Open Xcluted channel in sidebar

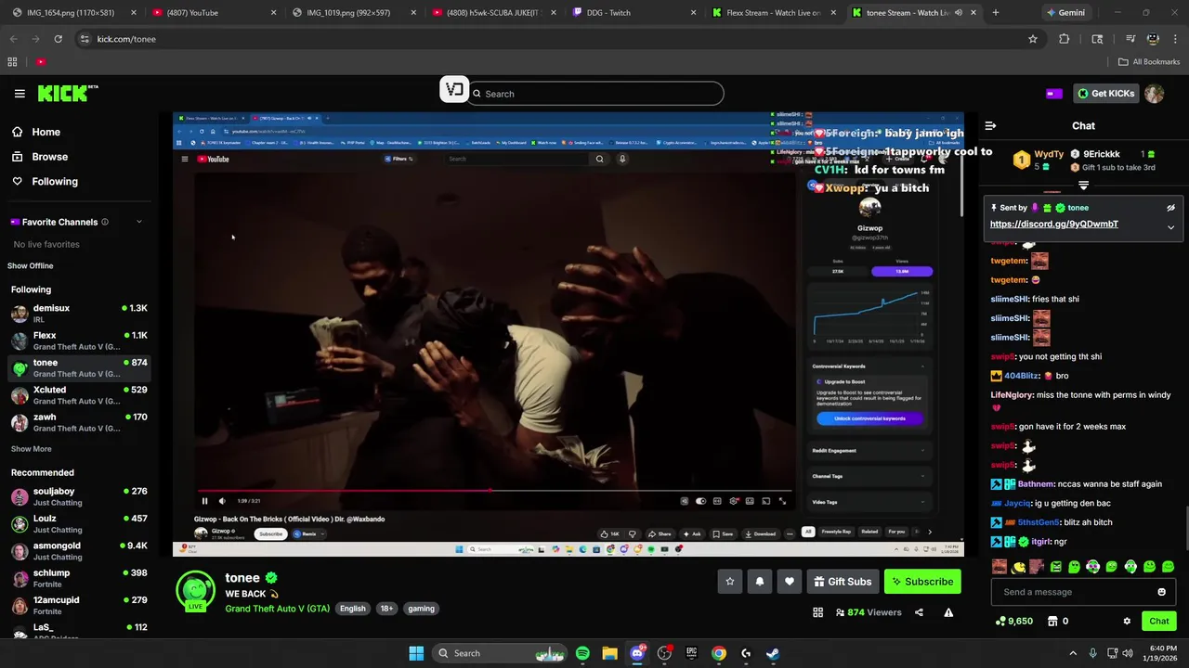tap(79, 395)
